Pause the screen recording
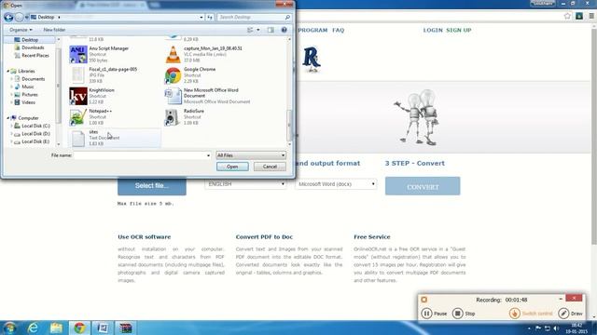This screenshot has width=597, height=335. 434,314
